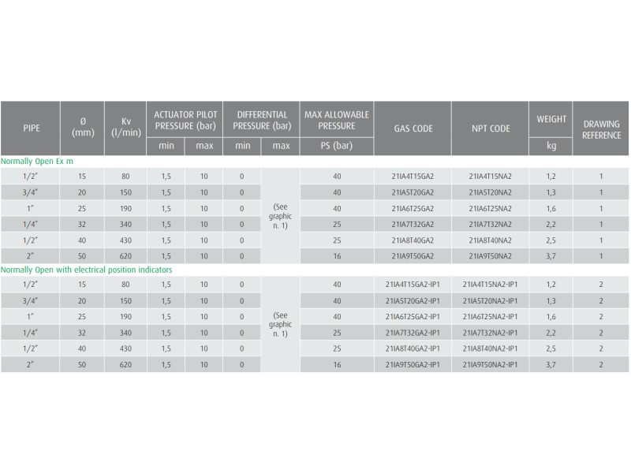
Task: Select 'Normally Open with electrical position indicators' heading
Action: [x=87, y=270]
